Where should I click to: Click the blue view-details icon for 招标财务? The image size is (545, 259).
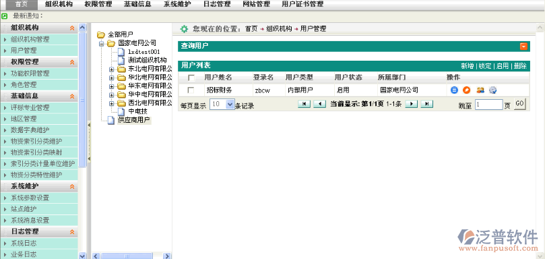454,90
